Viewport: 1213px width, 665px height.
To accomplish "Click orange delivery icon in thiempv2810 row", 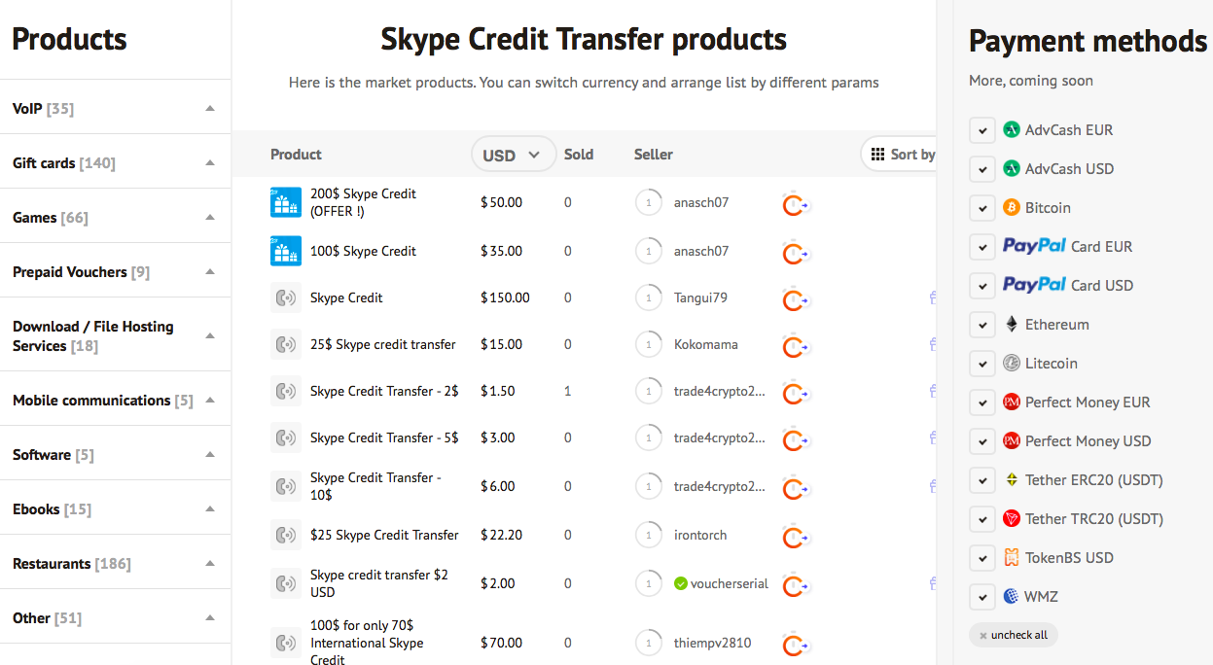I will point(797,644).
